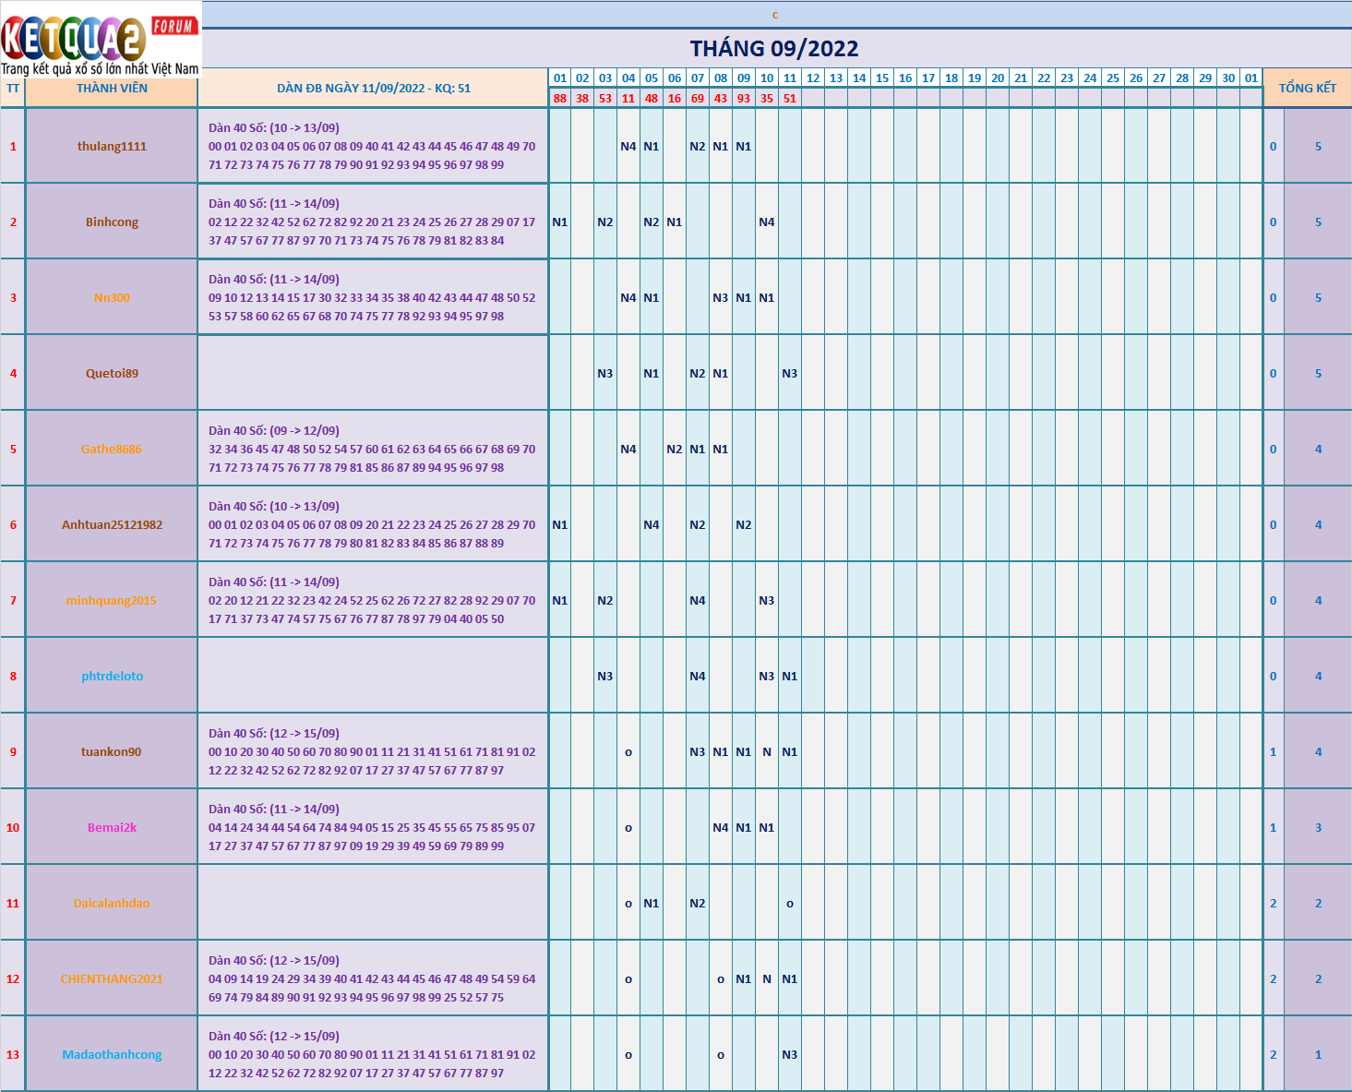Click Nn300's N4 cell on day 04
Screen dimensions: 1352x1092
click(x=628, y=297)
